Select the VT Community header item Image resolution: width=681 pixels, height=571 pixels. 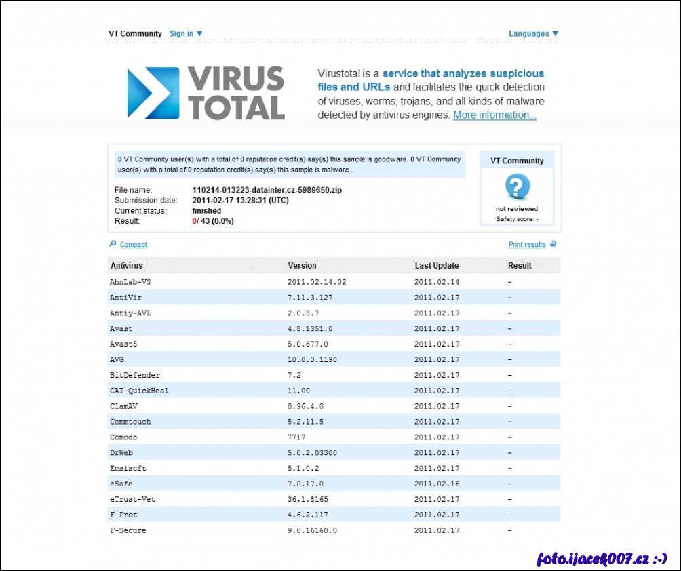point(135,33)
